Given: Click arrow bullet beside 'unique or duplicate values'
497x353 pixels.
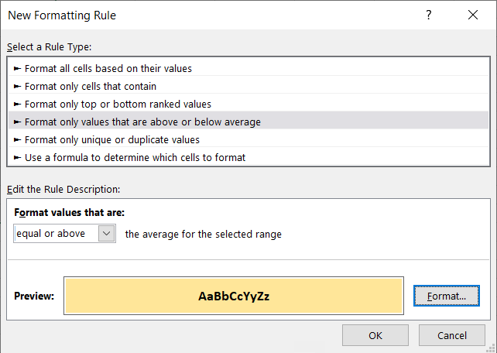Looking at the screenshot, I should tap(18, 139).
